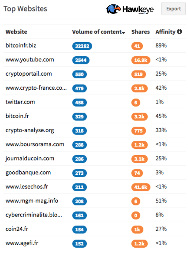Open the truncated cybercriminalite.blo... link

point(34,215)
